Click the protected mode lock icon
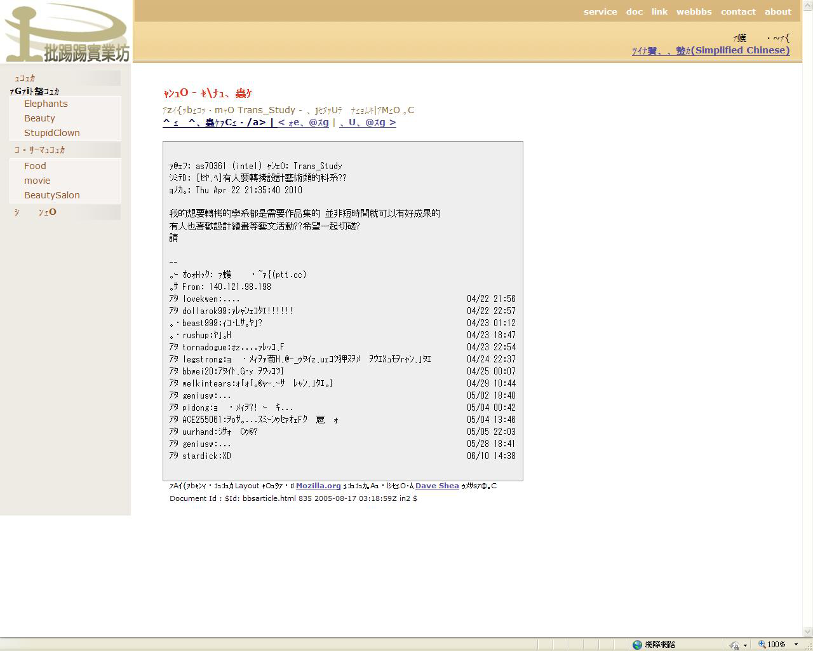Image resolution: width=813 pixels, height=651 pixels. tap(734, 645)
